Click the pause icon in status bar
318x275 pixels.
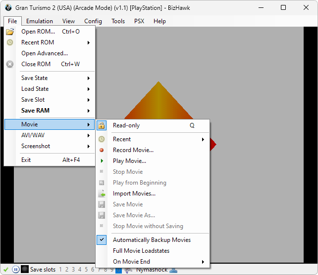point(15,270)
